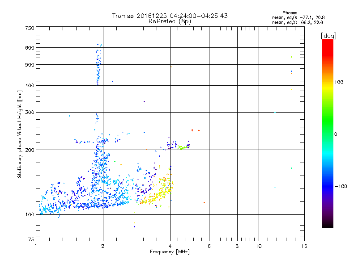Screen dimensions: 358x268
Task: Click the x-axis tick label "16"
Action: coord(304,246)
